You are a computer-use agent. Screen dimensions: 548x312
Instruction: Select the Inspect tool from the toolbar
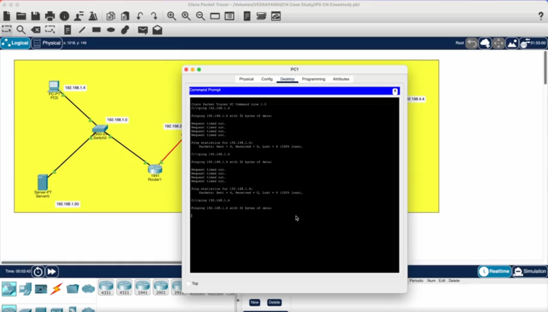pyautogui.click(x=20, y=30)
